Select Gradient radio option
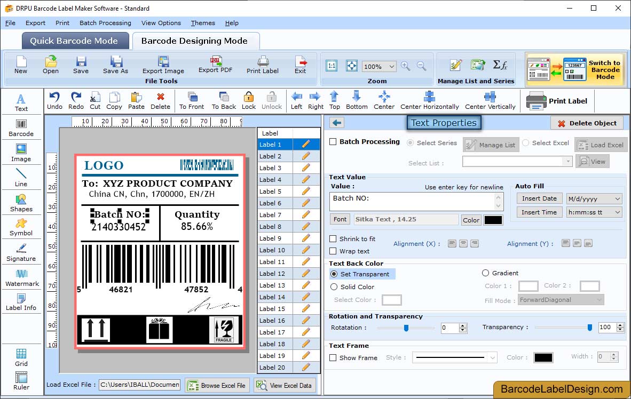 click(485, 273)
